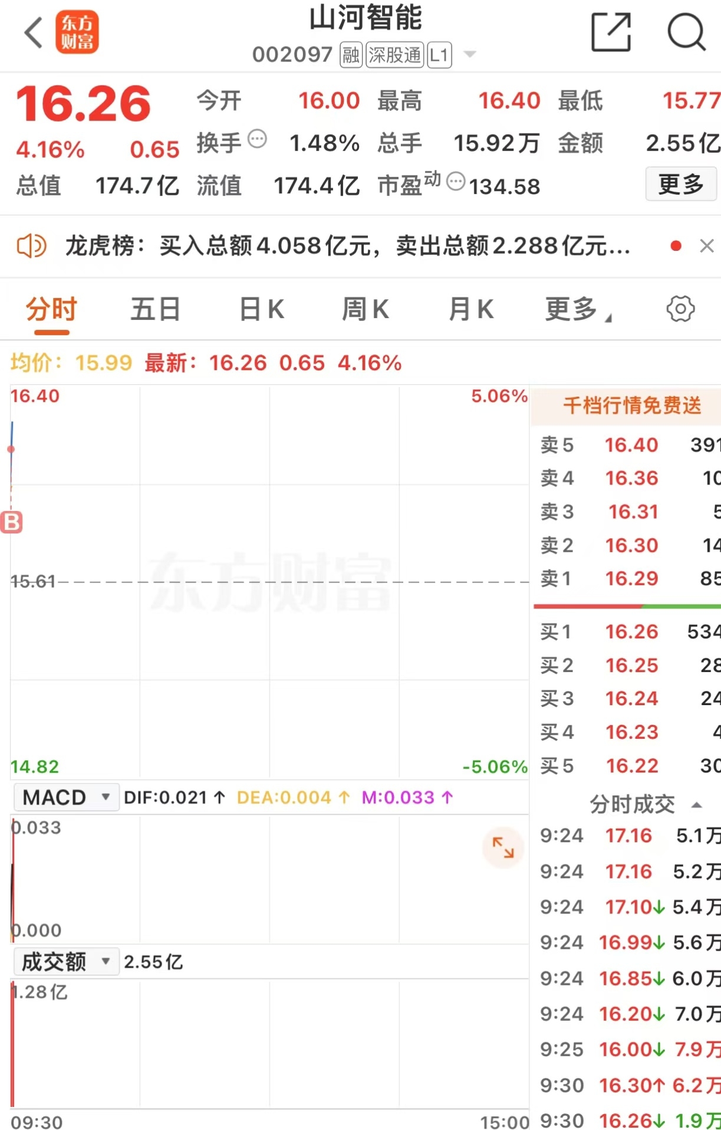Tap the 融 margin trading badge
Screen dimensions: 721x1130
click(x=351, y=55)
